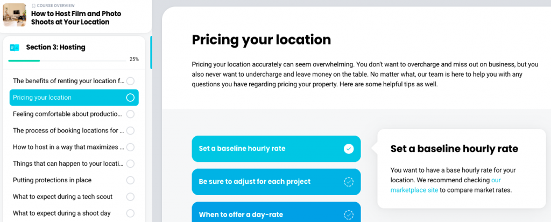Toggle completion circle for Pricing your location
This screenshot has height=222, width=551.
[130, 98]
